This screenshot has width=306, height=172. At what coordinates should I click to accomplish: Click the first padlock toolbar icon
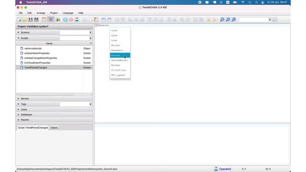(x=208, y=20)
